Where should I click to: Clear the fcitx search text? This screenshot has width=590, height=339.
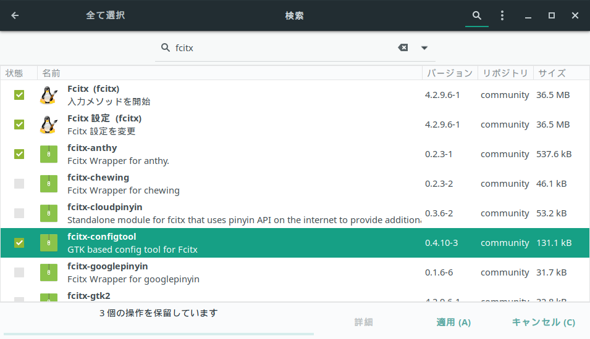pyautogui.click(x=403, y=47)
